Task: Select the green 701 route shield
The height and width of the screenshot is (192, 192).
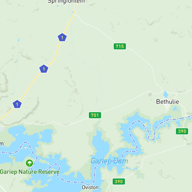Action: (95, 115)
